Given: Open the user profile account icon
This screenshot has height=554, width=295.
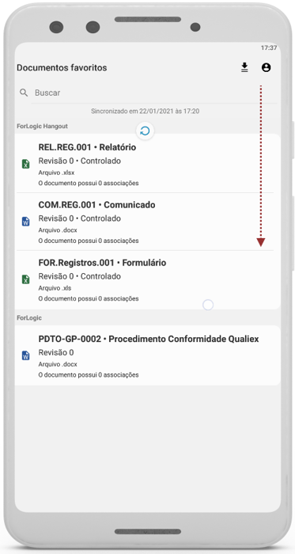Looking at the screenshot, I should point(266,67).
